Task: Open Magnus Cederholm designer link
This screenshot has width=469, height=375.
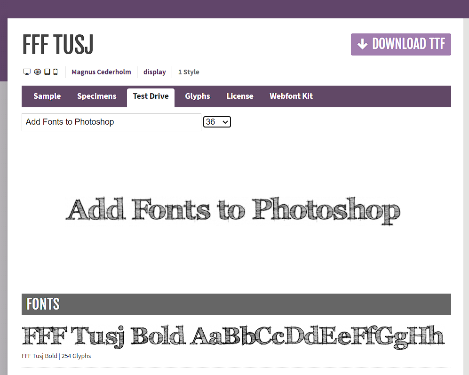Action: [x=101, y=72]
